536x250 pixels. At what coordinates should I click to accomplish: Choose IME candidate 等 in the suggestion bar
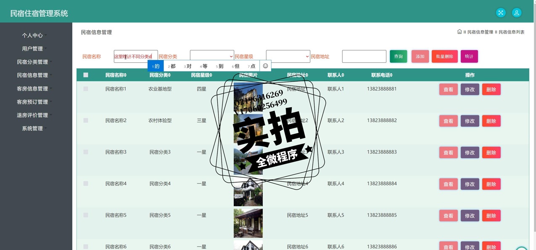203,66
